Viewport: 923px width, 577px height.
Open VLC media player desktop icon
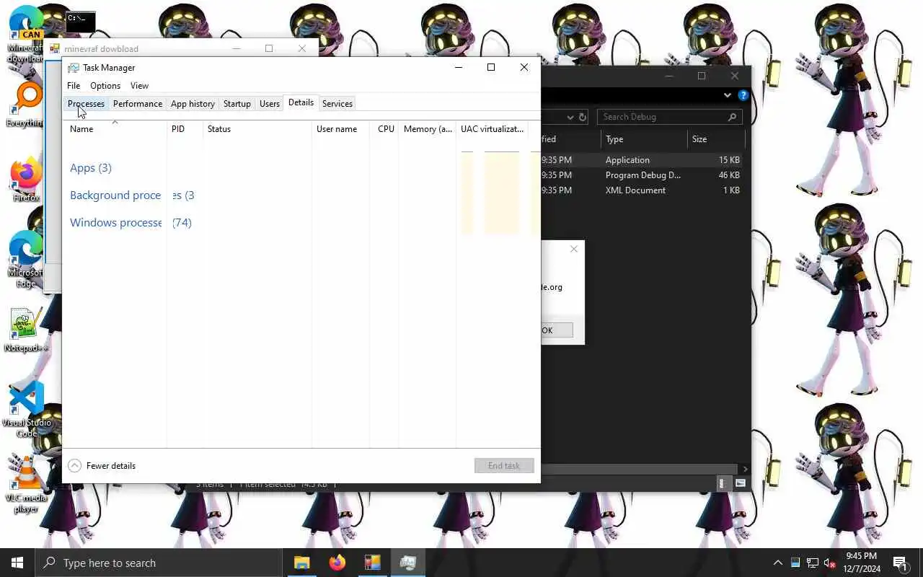point(26,485)
